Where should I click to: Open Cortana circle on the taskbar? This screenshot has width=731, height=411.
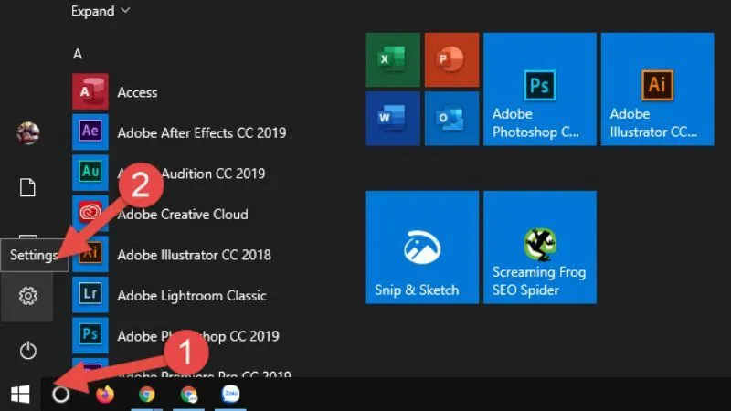(x=60, y=395)
